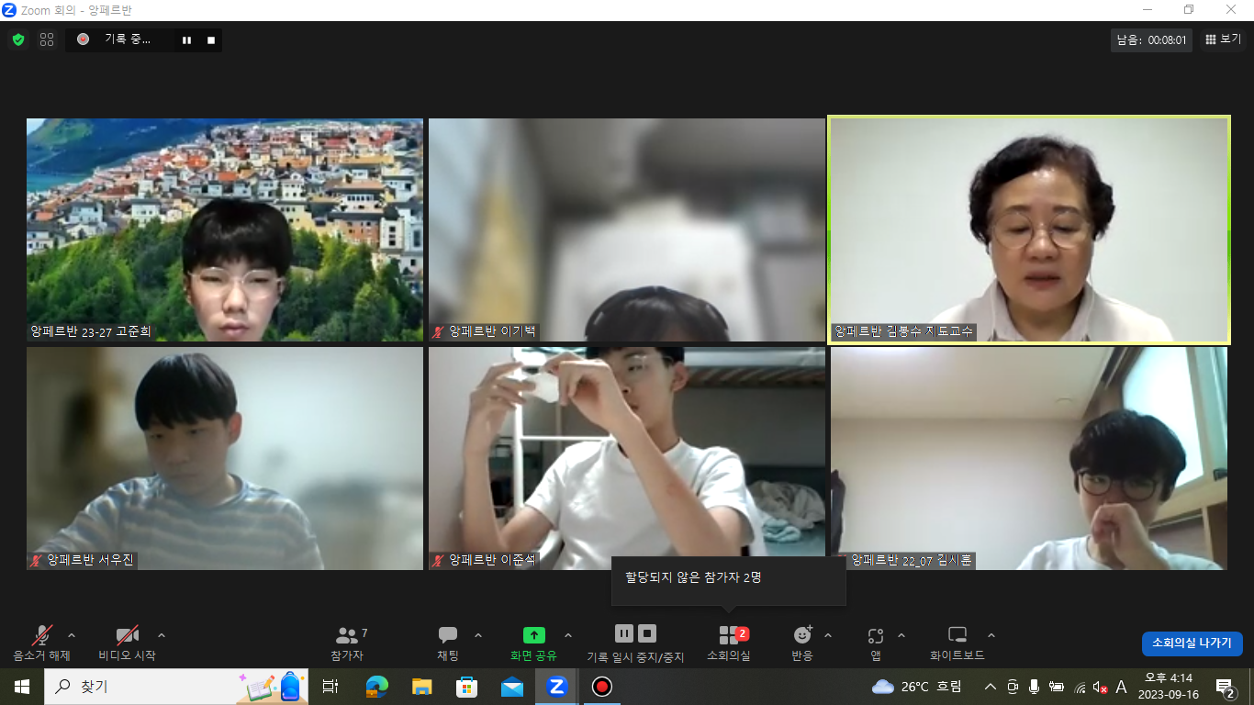Screen dimensions: 1254x705
Task: Open the 화이트보드 whiteboard
Action: coord(957,643)
